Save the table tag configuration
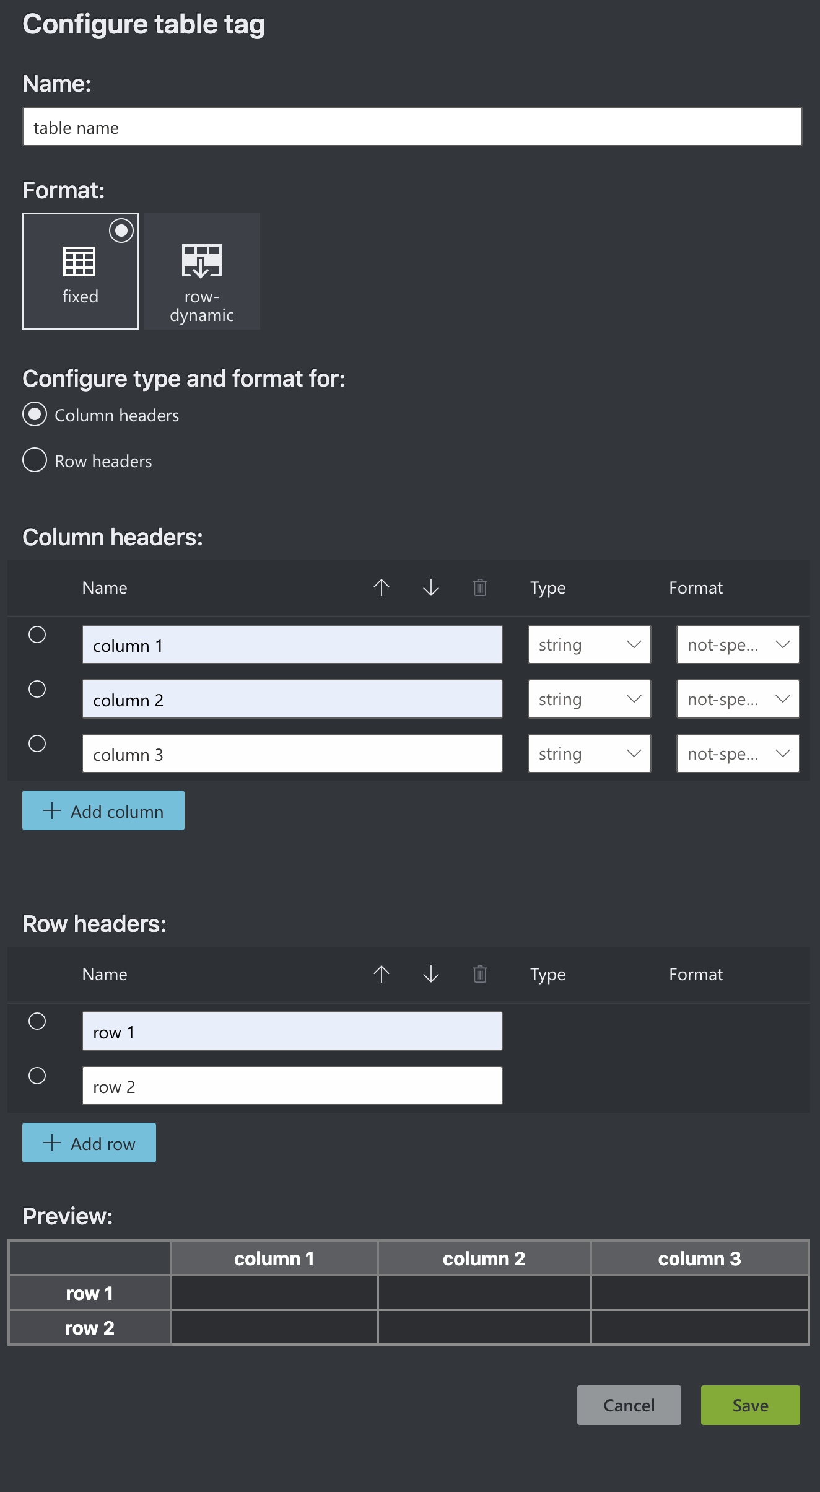Viewport: 820px width, 1492px height. click(x=749, y=1405)
